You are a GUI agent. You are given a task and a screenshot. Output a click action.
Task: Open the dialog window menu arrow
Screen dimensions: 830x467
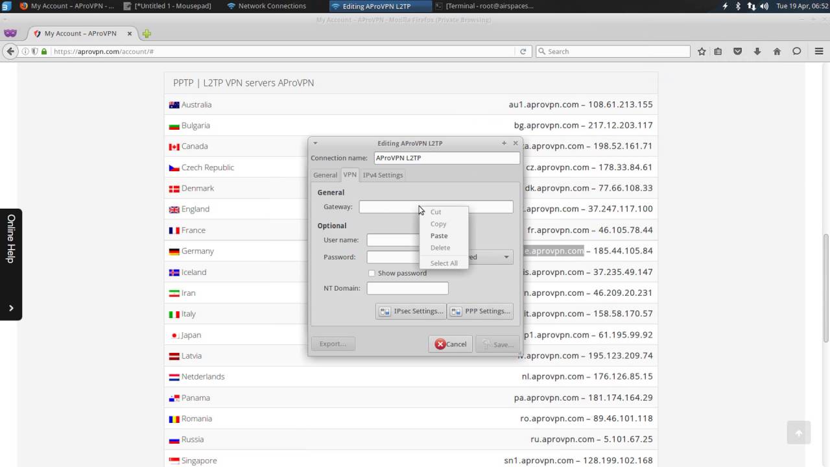pyautogui.click(x=315, y=143)
